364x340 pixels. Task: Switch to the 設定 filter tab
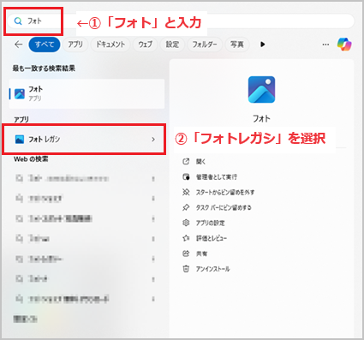pyautogui.click(x=172, y=45)
